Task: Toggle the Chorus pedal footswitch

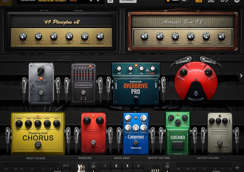Action: tap(38, 144)
